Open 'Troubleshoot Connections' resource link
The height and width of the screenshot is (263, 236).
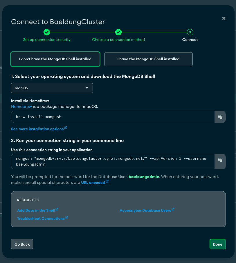point(41,218)
